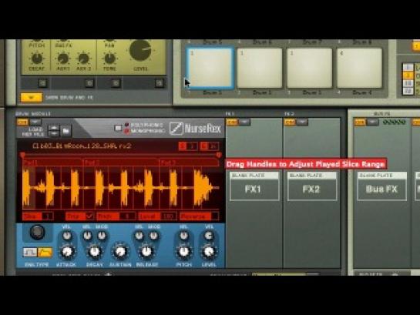Click the Nurse Rex module logo icon
Viewport: 420px width, 315px height.
click(x=176, y=129)
